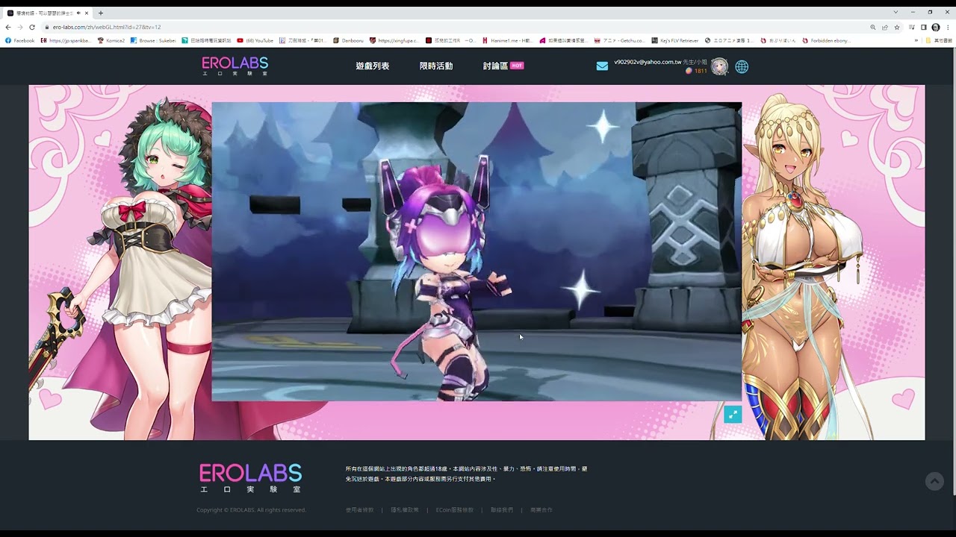
Task: Close the current browser tab
Action: (x=87, y=13)
